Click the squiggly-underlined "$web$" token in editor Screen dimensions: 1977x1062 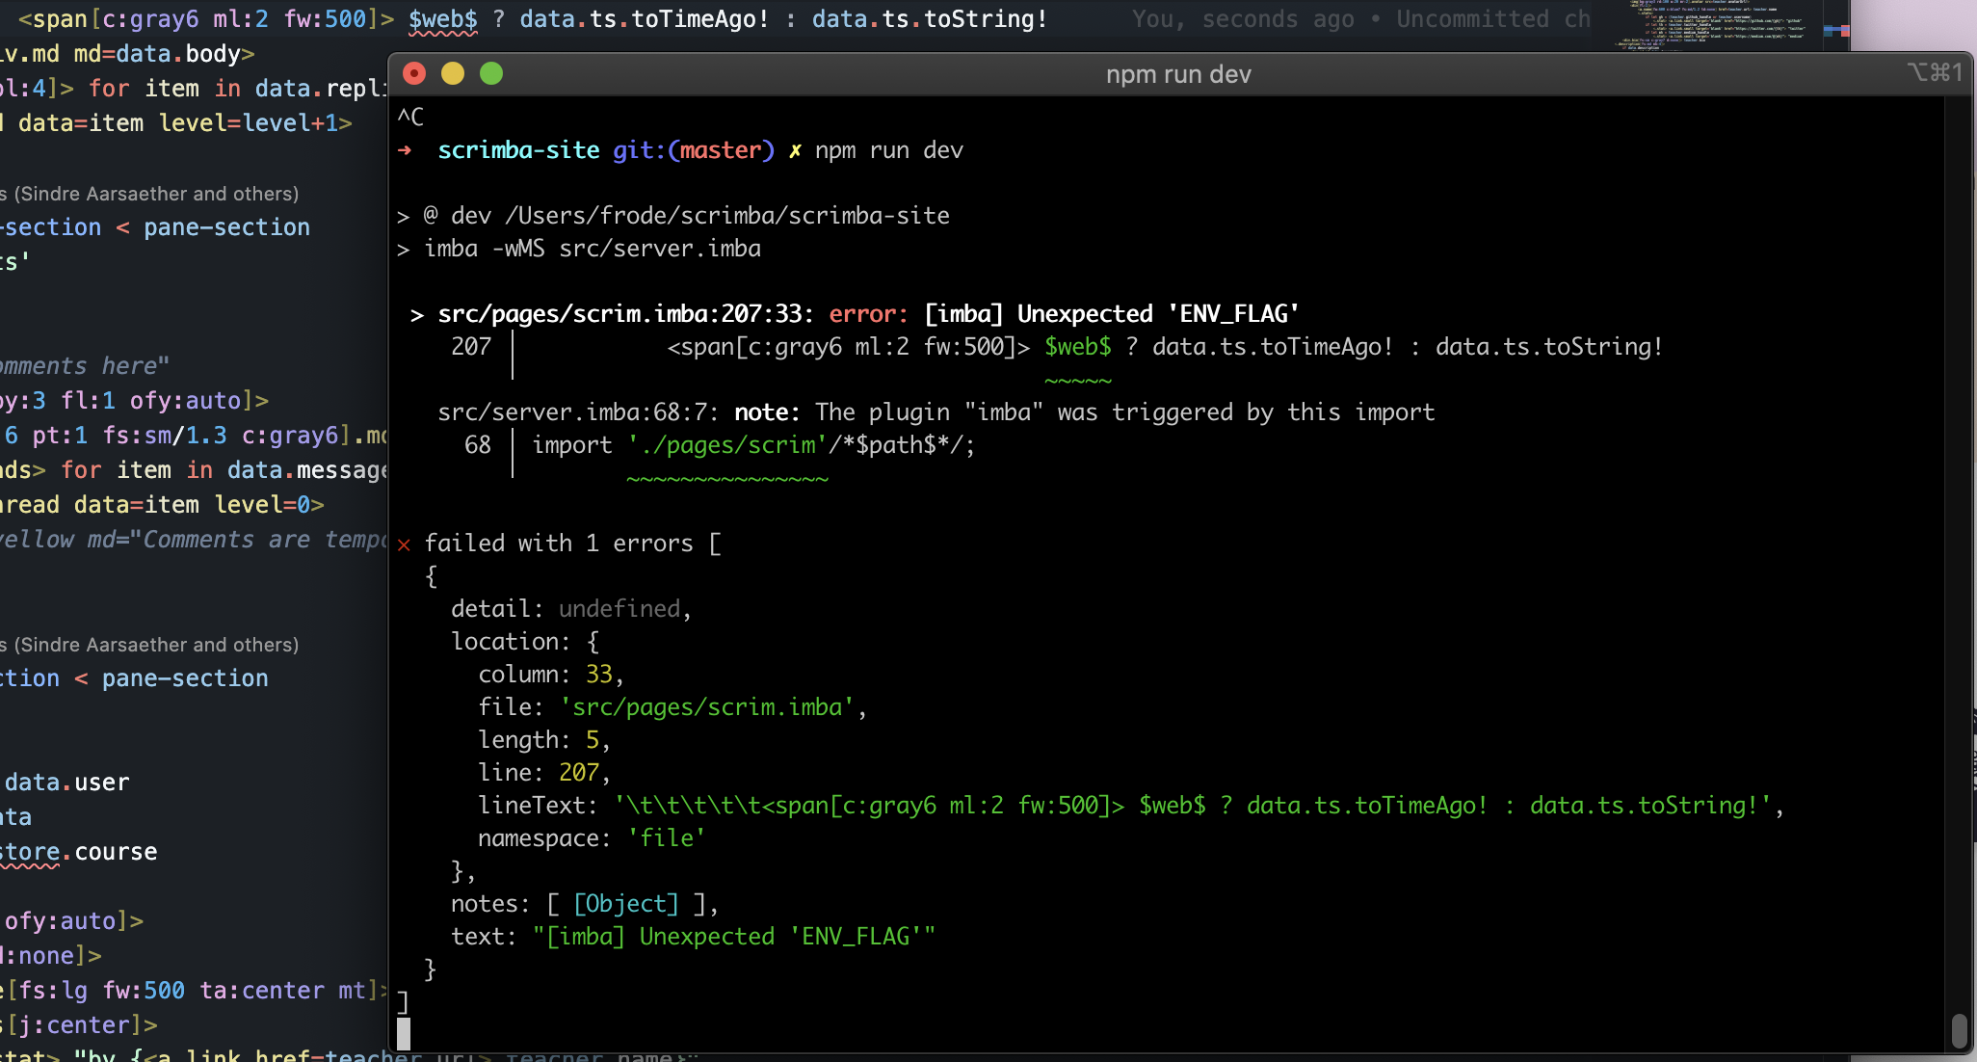[x=443, y=18]
